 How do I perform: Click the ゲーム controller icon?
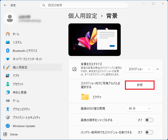8,101
